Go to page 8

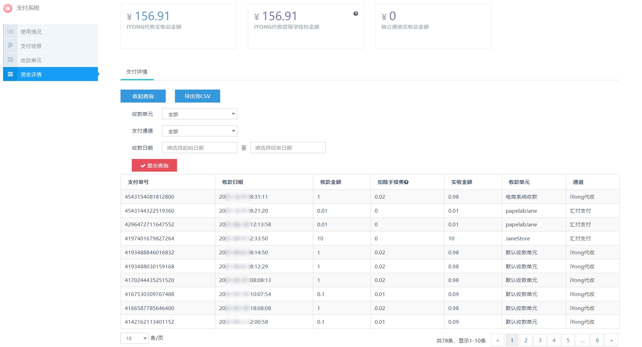pyautogui.click(x=597, y=340)
